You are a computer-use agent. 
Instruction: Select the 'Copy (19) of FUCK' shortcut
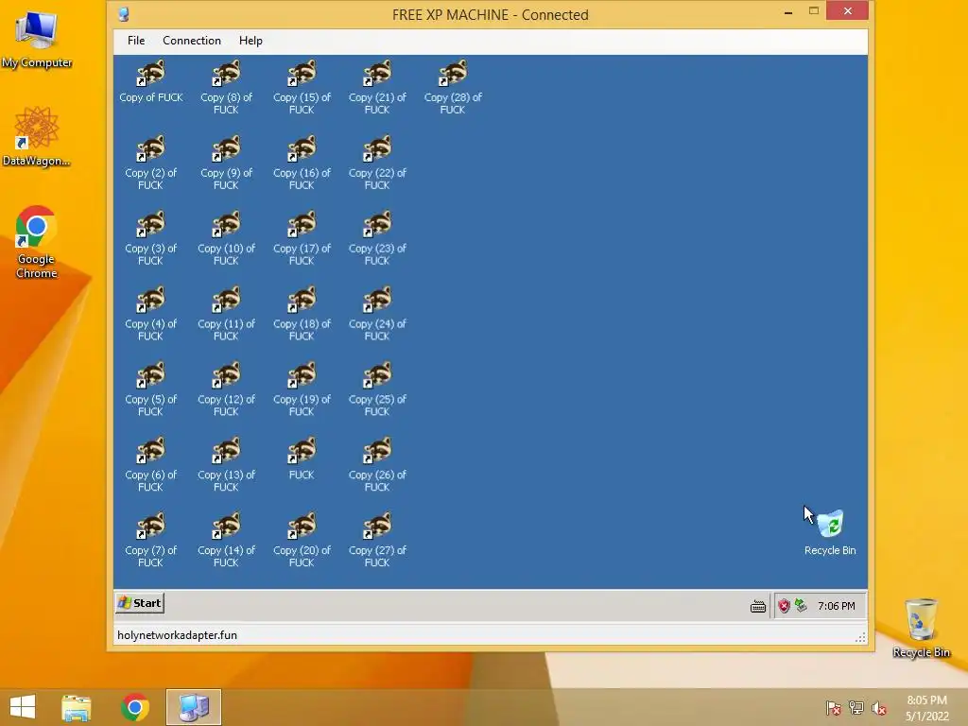[302, 389]
